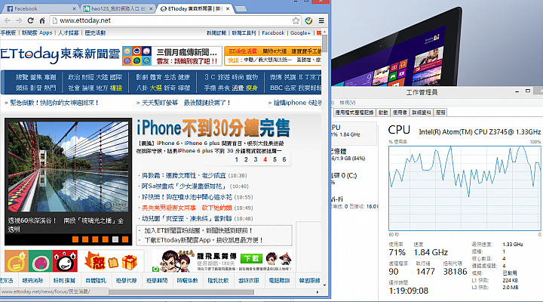Open the 旅遊 news category
The width and height of the screenshot is (543, 302).
point(224,77)
